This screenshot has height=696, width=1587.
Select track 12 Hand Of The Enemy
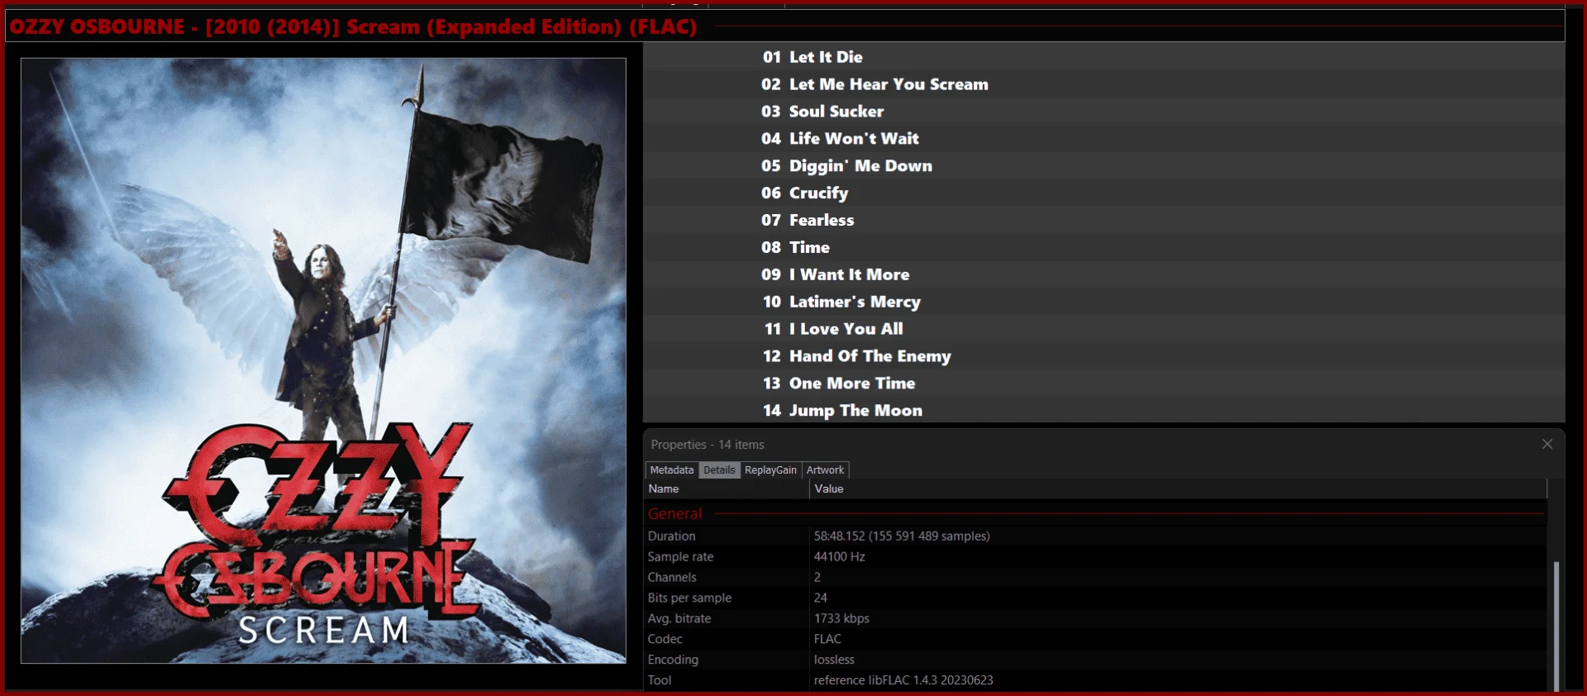[x=1104, y=356]
